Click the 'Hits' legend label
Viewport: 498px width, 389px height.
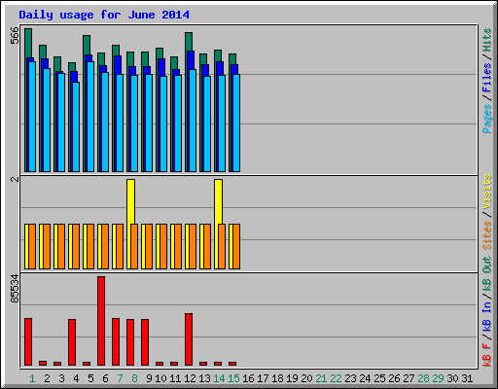[x=486, y=40]
